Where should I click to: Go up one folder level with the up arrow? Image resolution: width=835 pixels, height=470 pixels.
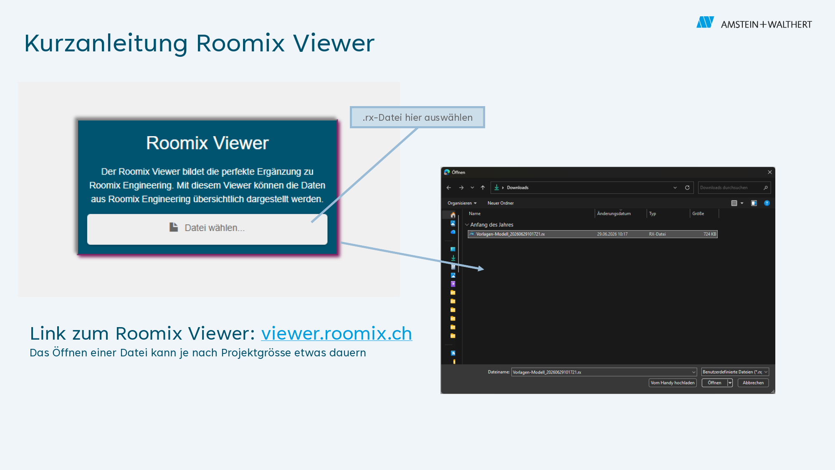coord(483,188)
